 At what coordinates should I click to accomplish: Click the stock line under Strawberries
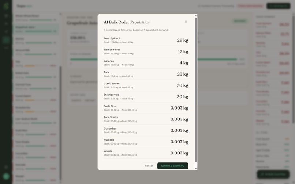click(x=118, y=99)
